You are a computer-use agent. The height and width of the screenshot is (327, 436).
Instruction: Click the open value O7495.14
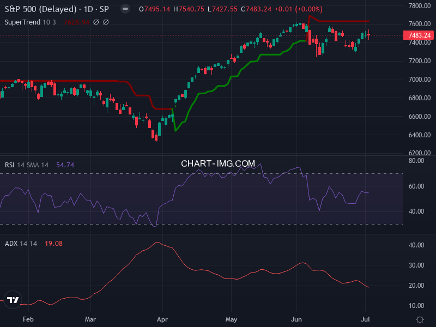pyautogui.click(x=154, y=9)
